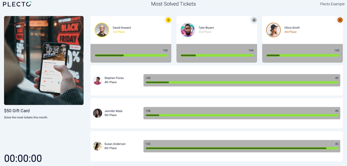Click the bronze star third place badge
The image size is (347, 166).
tap(340, 20)
